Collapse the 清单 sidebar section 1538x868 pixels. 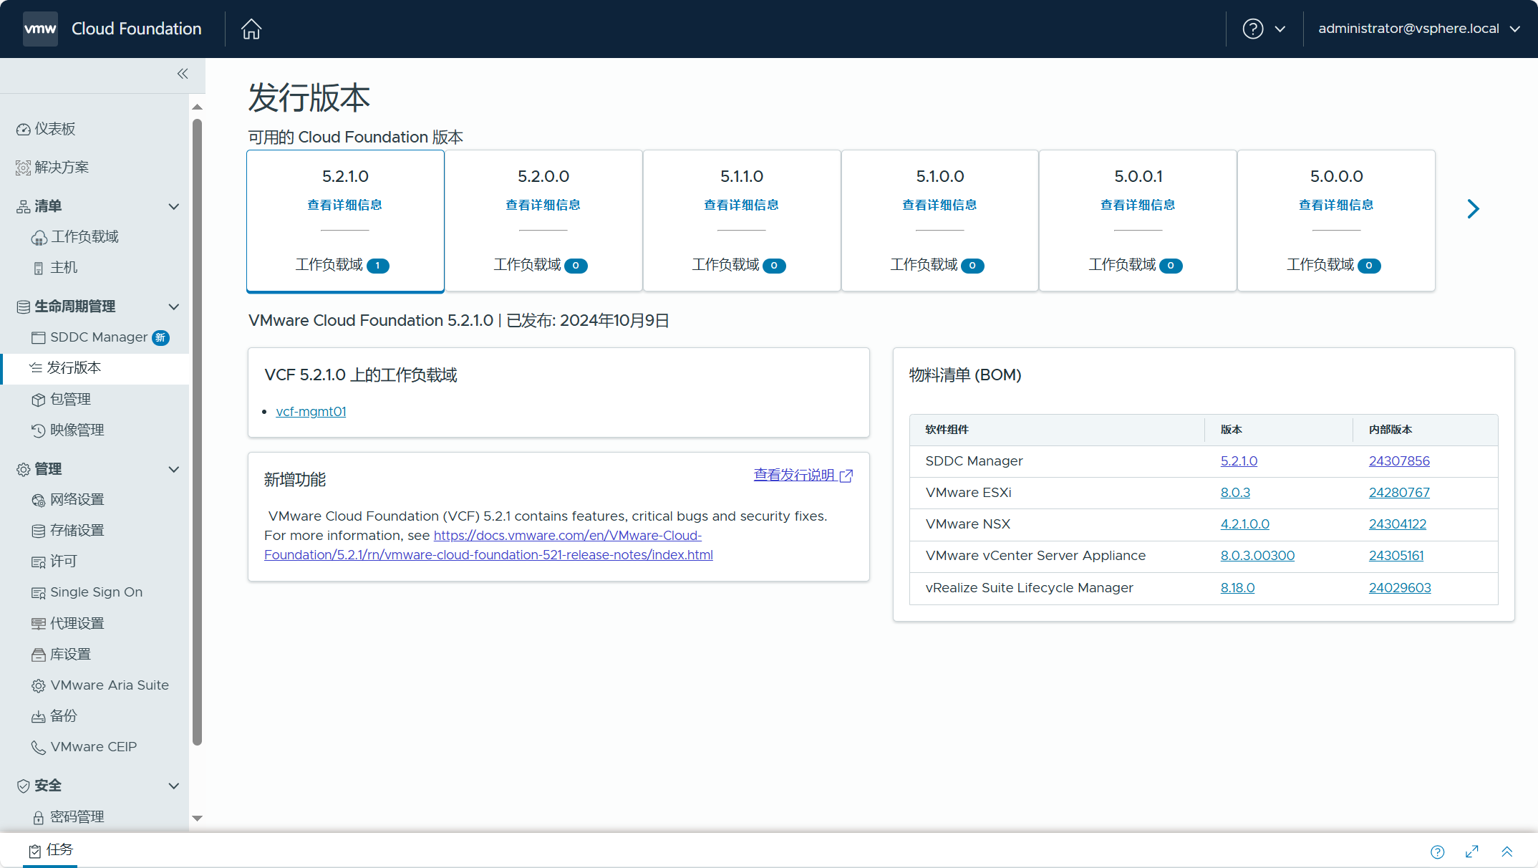tap(173, 206)
